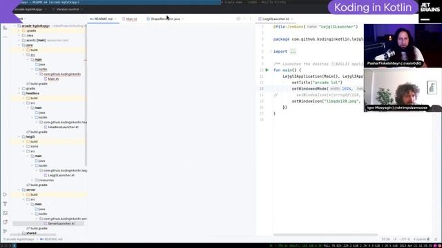Click the folded import ellipsis placeholder

(x=293, y=52)
